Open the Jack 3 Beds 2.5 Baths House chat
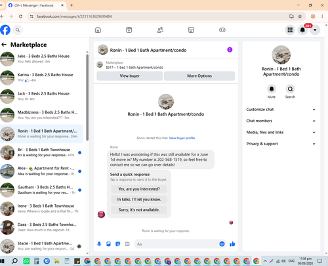 click(x=41, y=96)
